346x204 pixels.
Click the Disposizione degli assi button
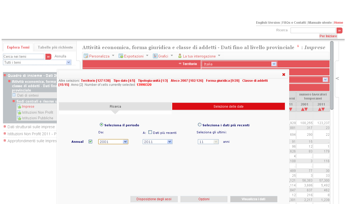154,199
